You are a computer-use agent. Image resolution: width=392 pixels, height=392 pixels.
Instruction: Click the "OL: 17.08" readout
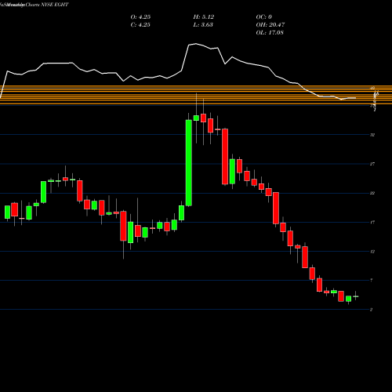coord(270,33)
